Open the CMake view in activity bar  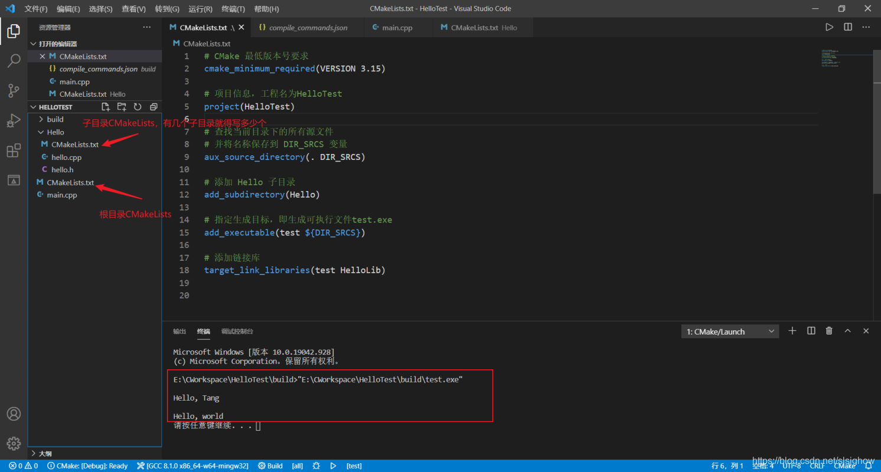pyautogui.click(x=14, y=180)
